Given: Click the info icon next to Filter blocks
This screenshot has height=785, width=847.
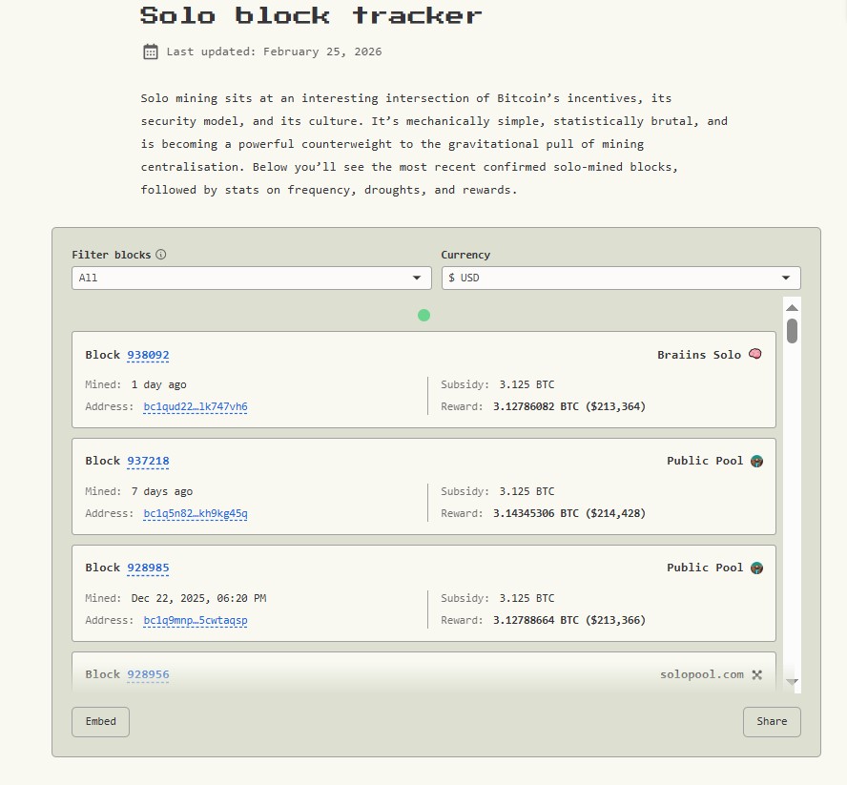Looking at the screenshot, I should [x=161, y=255].
